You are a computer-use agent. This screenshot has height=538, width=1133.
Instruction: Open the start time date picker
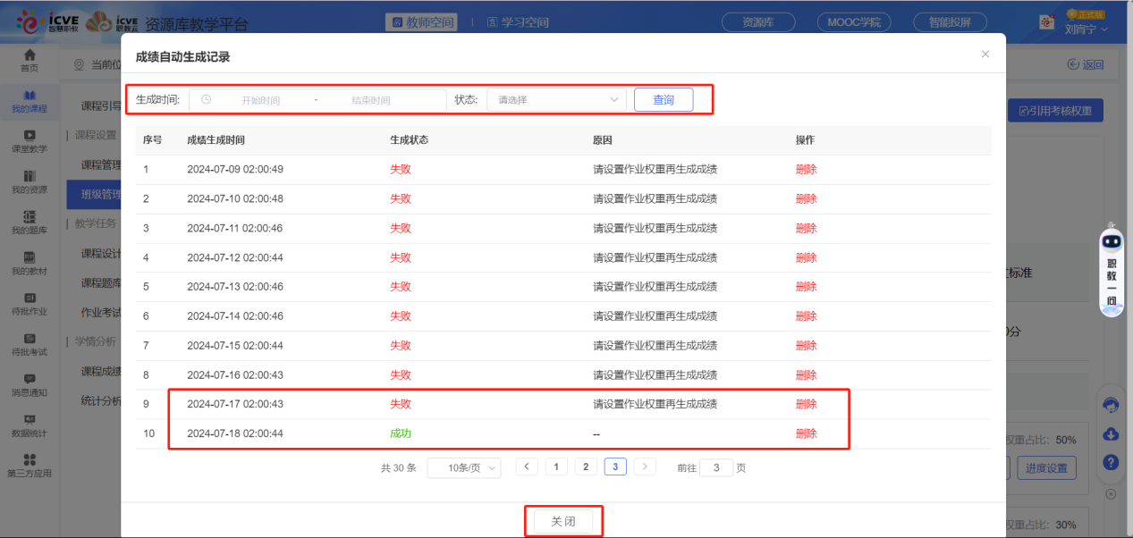tap(261, 100)
